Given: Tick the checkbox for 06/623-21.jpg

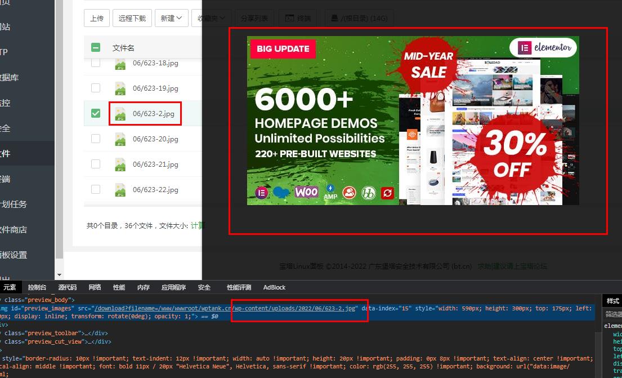Looking at the screenshot, I should (96, 164).
